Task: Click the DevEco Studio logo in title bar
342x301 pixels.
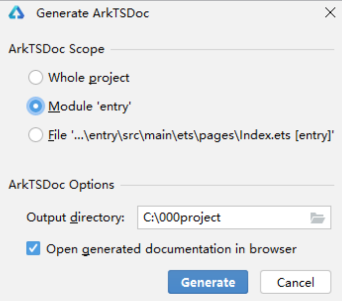Action: tap(17, 14)
